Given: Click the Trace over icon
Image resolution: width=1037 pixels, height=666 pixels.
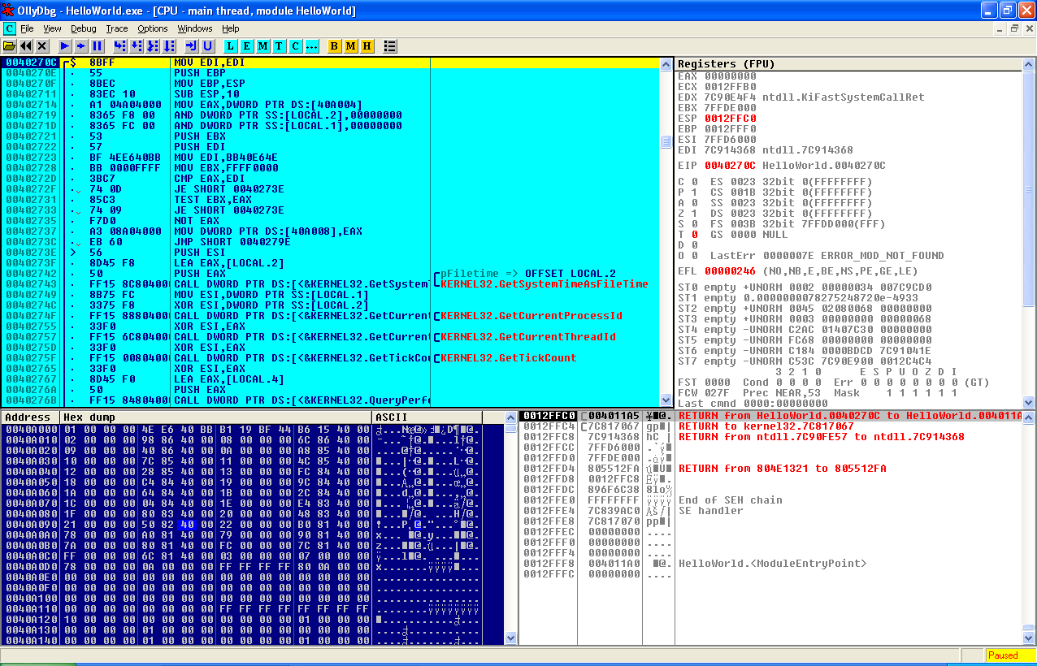Looking at the screenshot, I should [x=169, y=46].
